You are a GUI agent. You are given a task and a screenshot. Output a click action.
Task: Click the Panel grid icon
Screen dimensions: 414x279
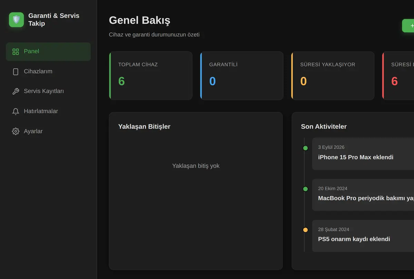(16, 52)
